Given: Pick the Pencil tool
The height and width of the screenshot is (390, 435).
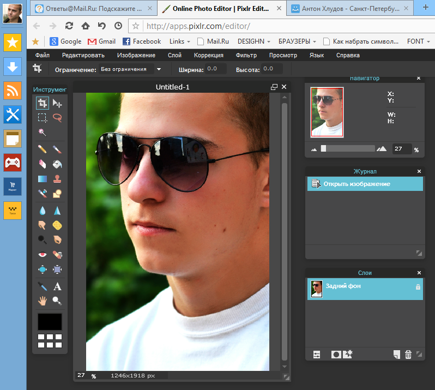Looking at the screenshot, I should [42, 149].
